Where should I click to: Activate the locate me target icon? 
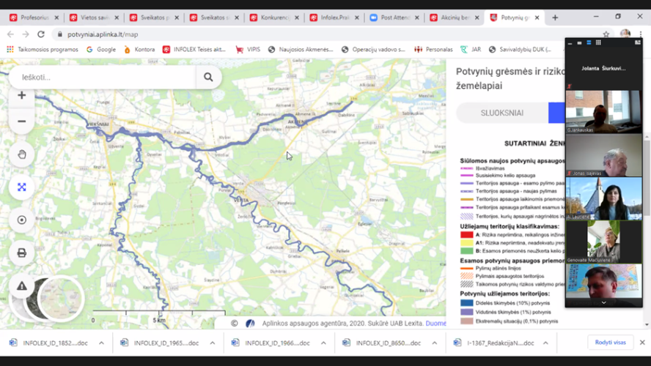(x=21, y=220)
